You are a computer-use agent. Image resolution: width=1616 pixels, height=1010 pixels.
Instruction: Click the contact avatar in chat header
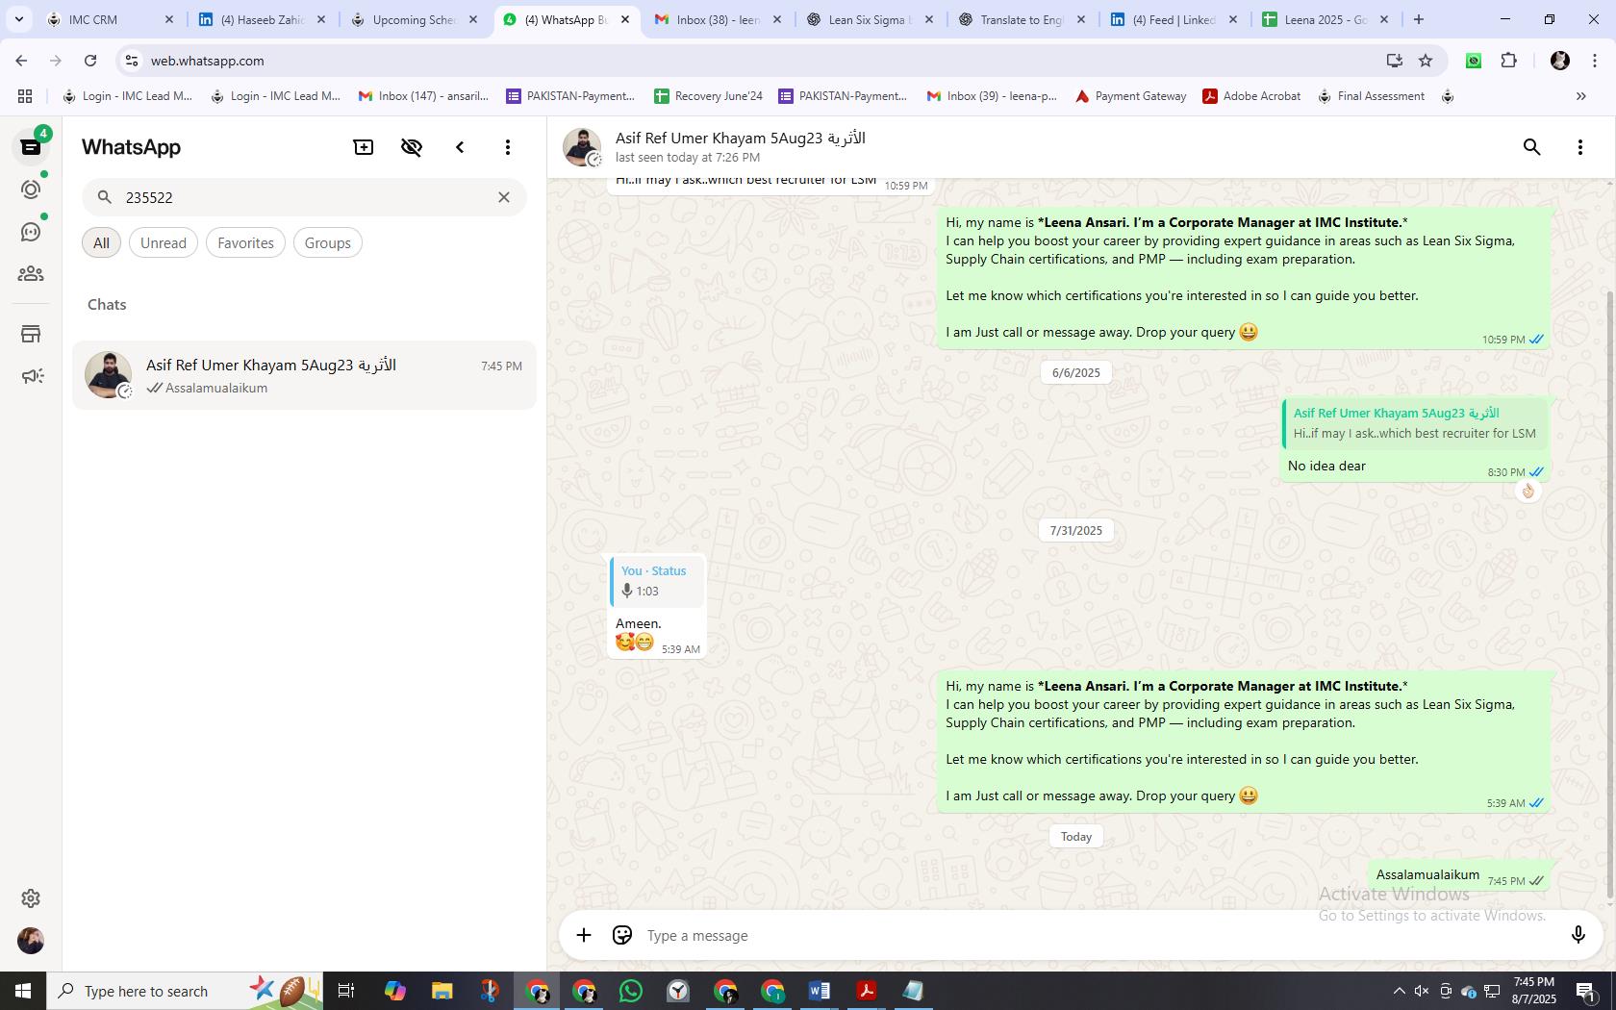(x=582, y=147)
